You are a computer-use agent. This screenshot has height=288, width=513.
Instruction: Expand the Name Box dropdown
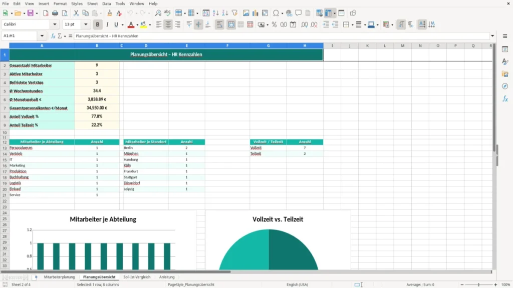pyautogui.click(x=42, y=36)
